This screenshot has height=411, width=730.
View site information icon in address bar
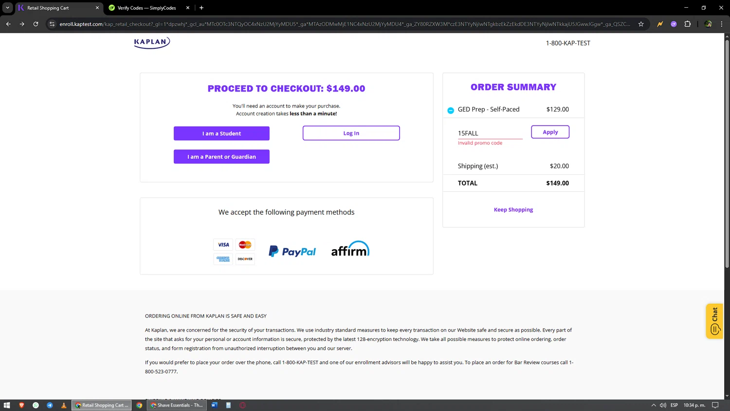pos(52,24)
